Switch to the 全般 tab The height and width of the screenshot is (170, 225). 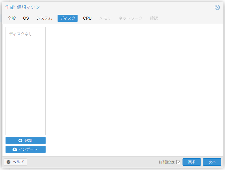click(12, 18)
